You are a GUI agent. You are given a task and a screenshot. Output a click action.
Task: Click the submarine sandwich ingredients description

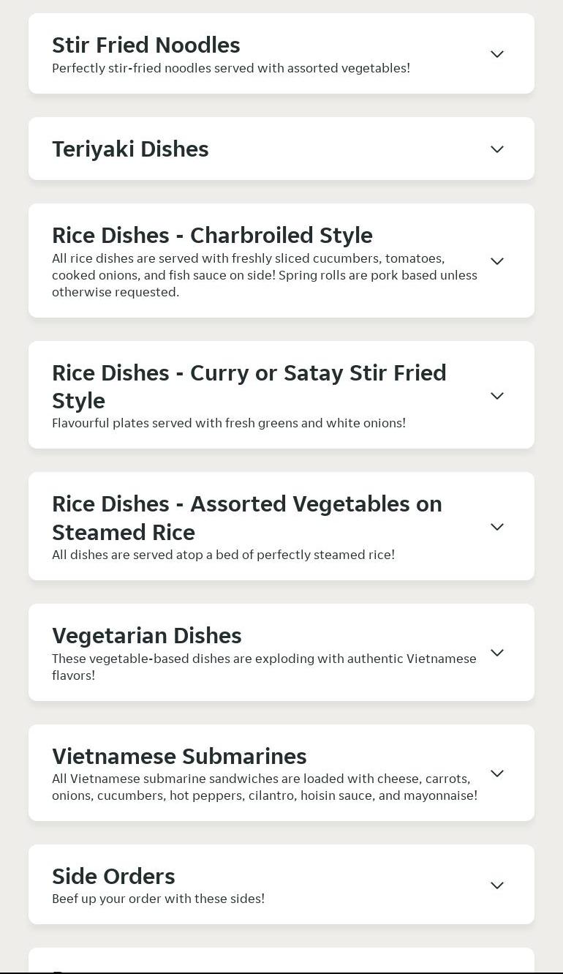coord(264,787)
